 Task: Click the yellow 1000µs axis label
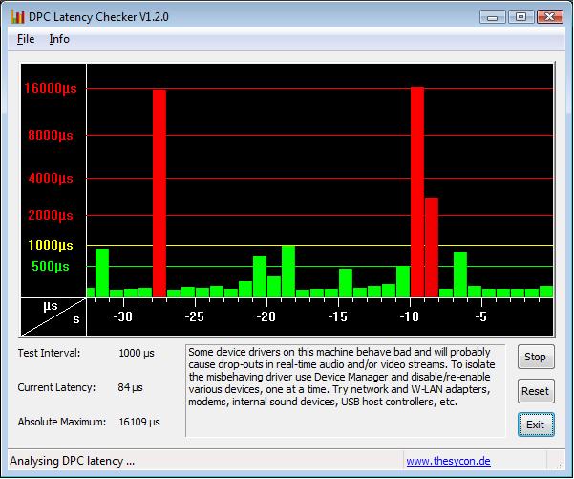tap(51, 245)
